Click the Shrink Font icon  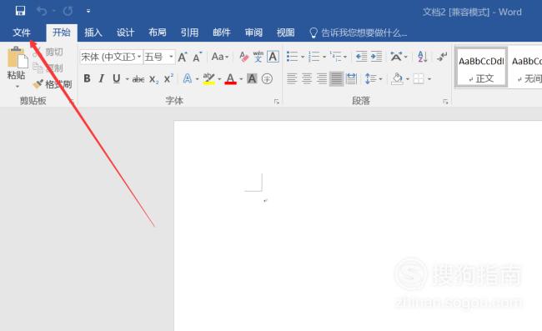(198, 57)
